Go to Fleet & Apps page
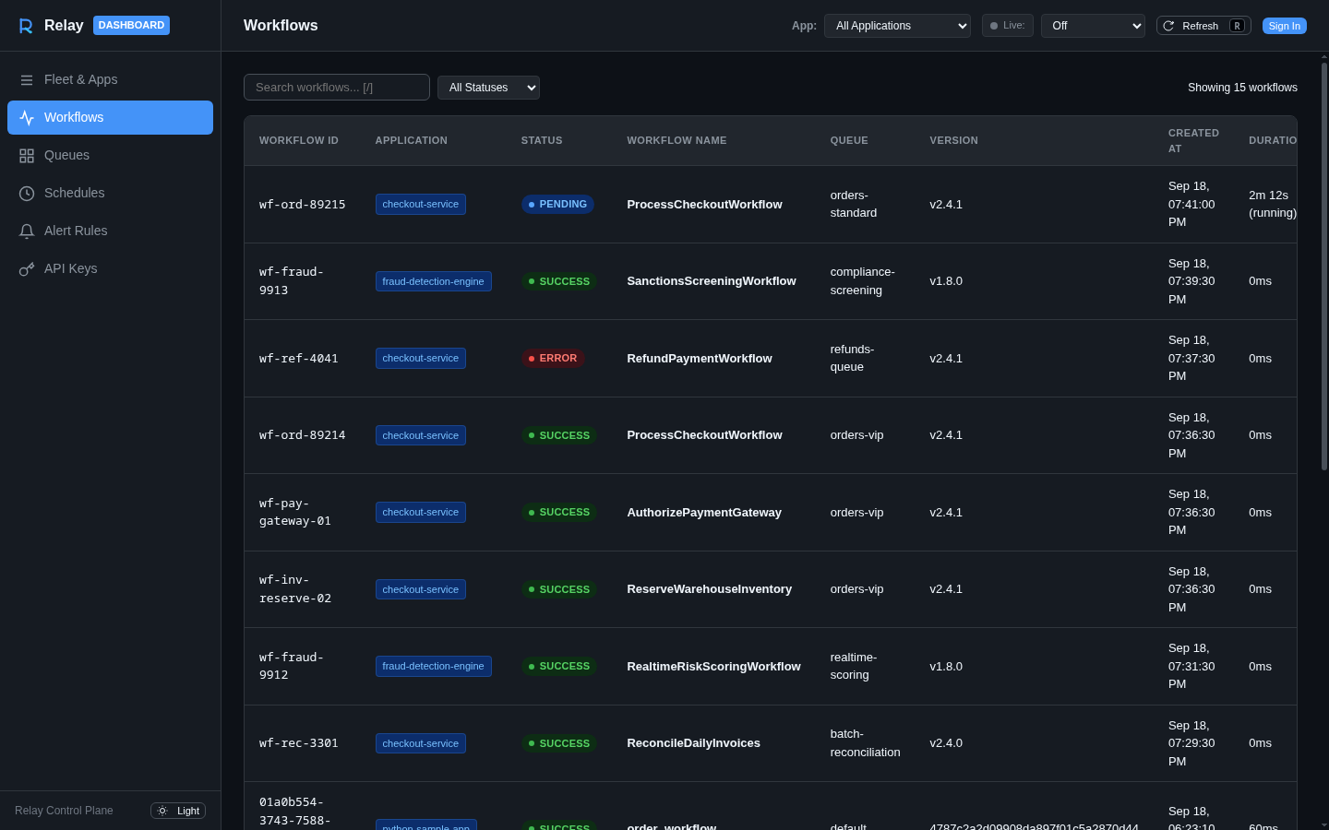Viewport: 1329px width, 830px height. (110, 79)
